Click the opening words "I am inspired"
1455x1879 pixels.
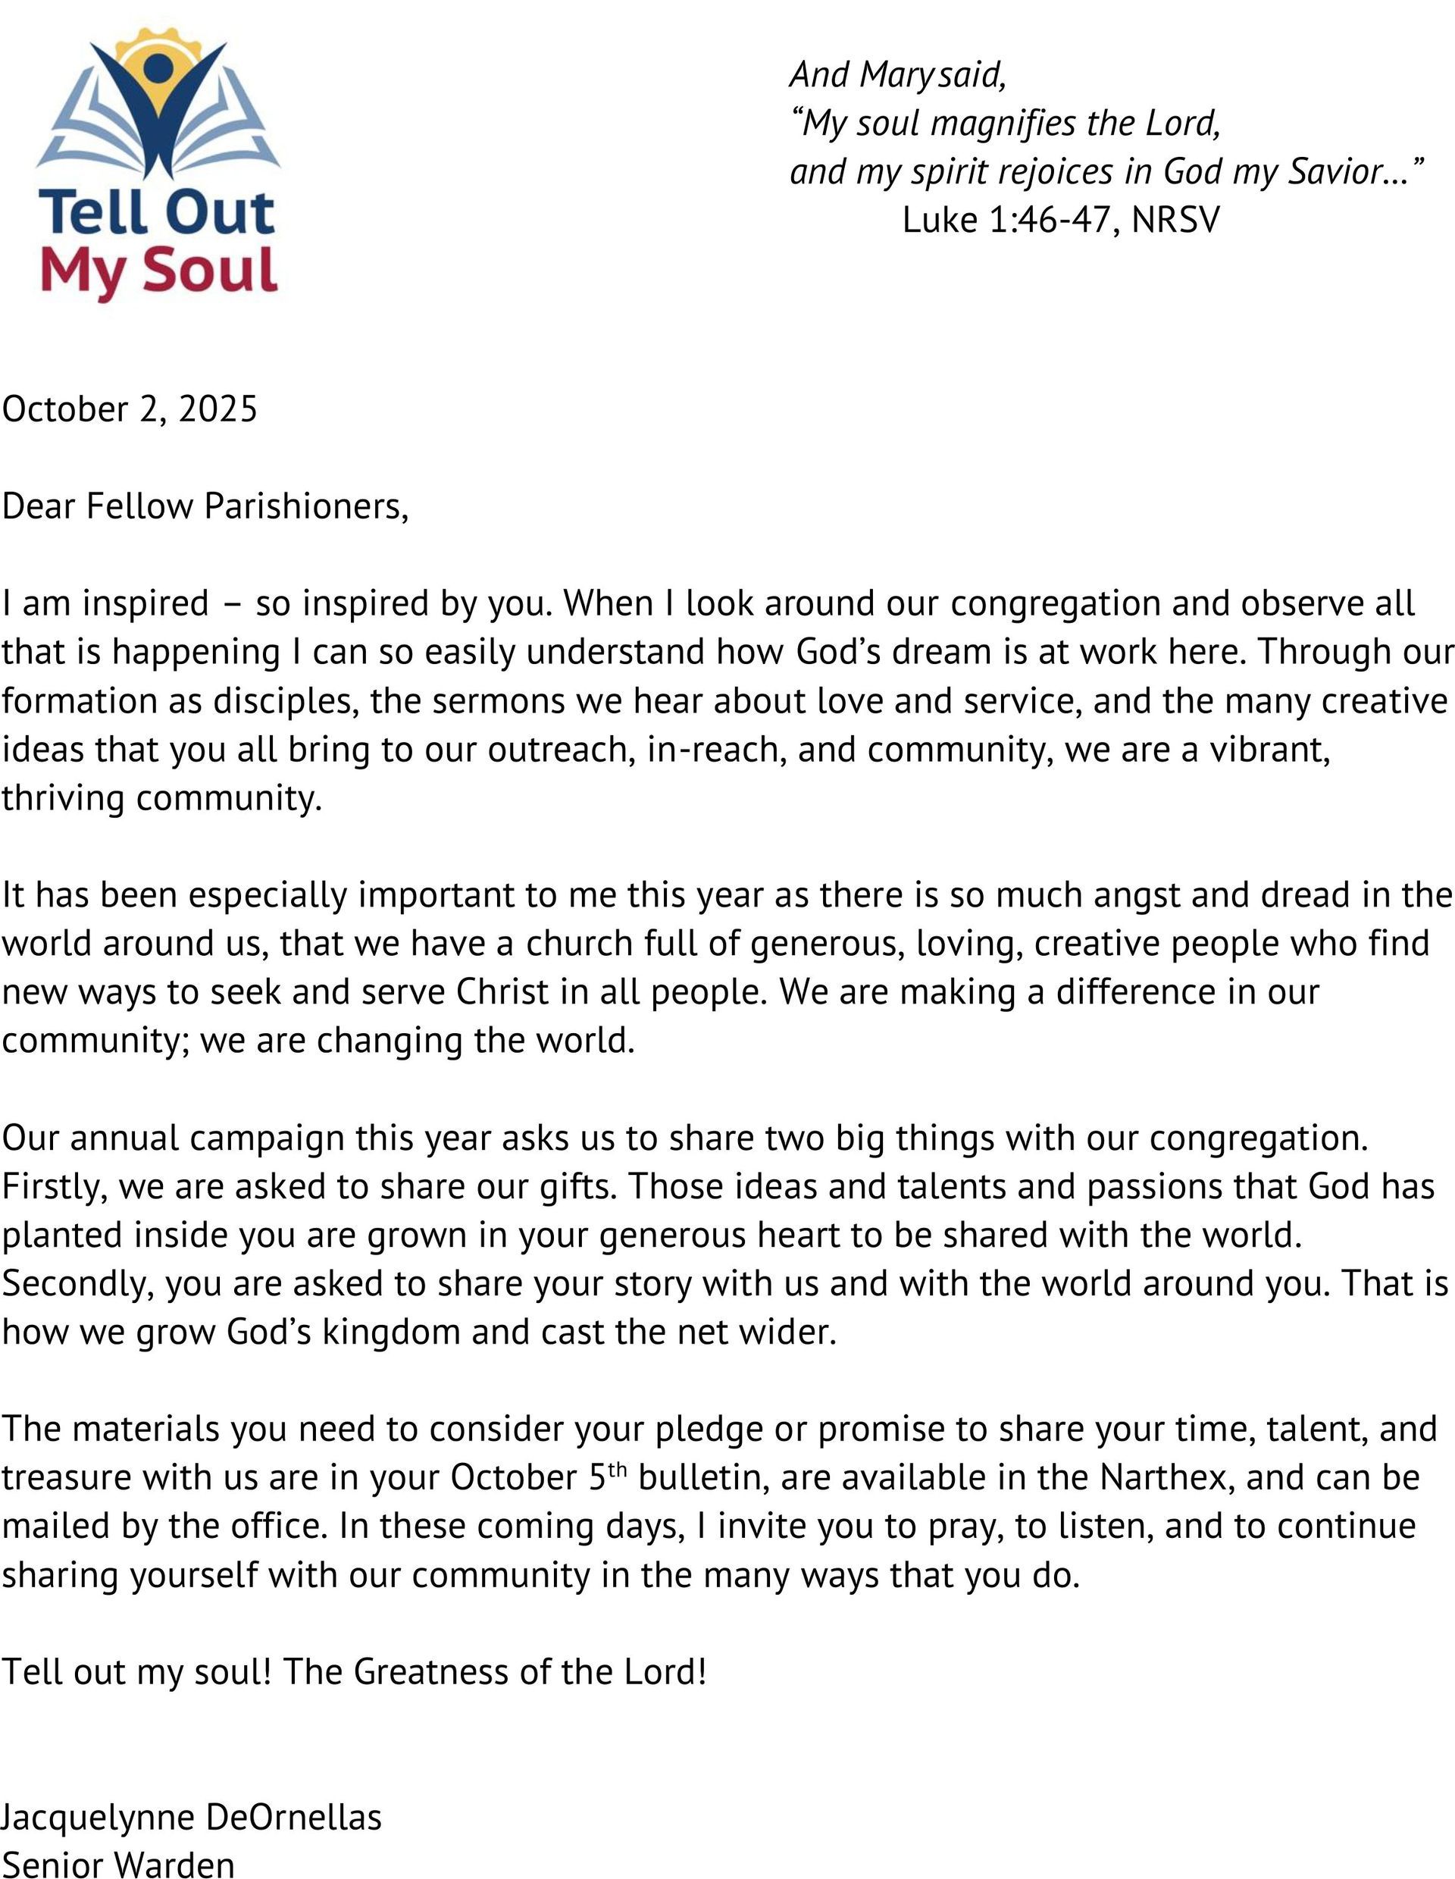tap(106, 603)
